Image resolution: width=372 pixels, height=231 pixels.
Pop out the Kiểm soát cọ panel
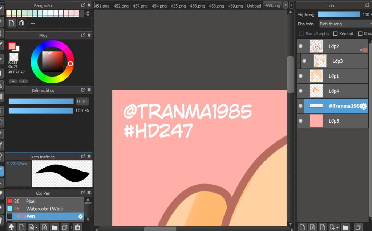tap(83, 90)
